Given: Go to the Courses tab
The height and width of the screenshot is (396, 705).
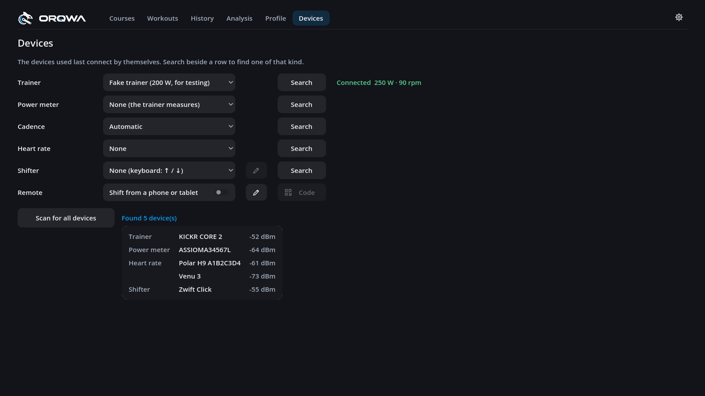Looking at the screenshot, I should click(x=122, y=18).
